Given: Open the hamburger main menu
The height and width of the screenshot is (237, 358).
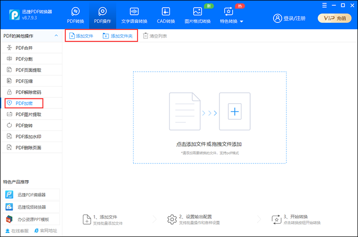Looking at the screenshot, I should pyautogui.click(x=325, y=5).
